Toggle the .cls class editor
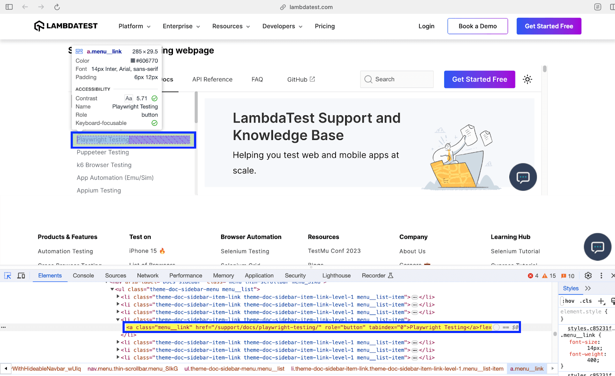615x376 pixels. 586,301
